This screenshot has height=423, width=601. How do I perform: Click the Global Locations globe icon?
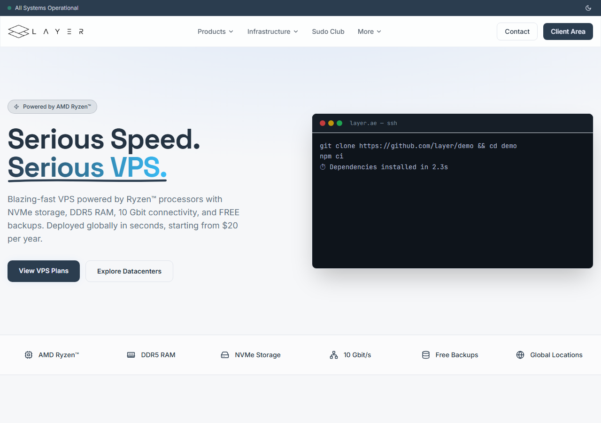520,355
